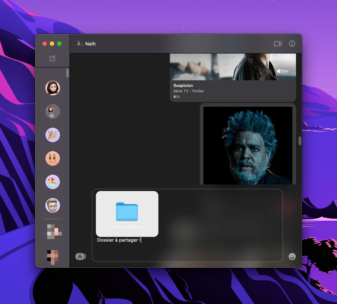Click the compose new message icon

52,59
